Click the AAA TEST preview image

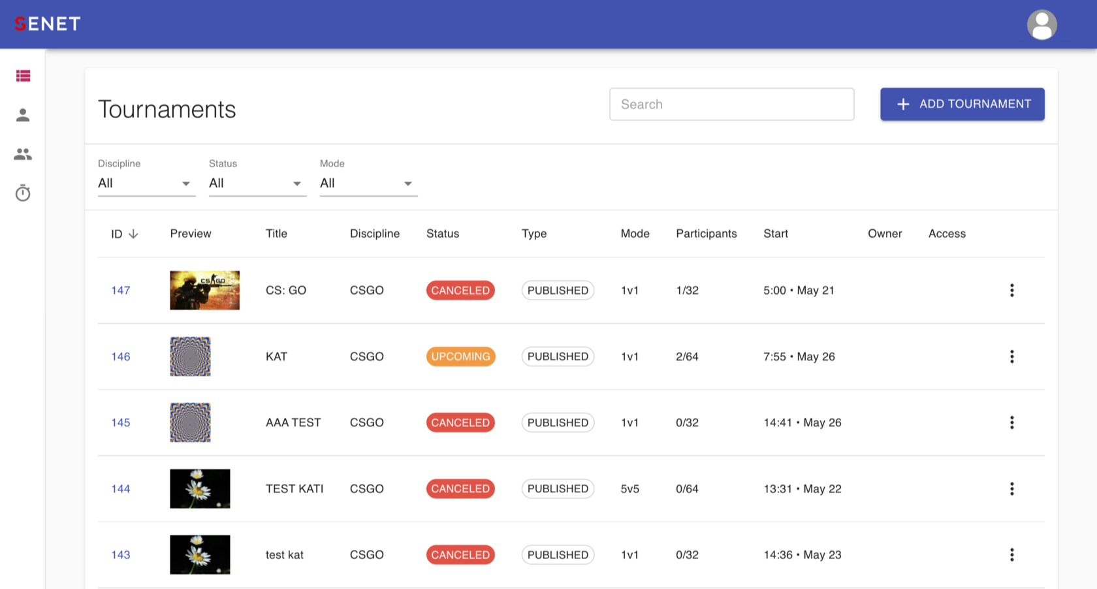coord(190,422)
